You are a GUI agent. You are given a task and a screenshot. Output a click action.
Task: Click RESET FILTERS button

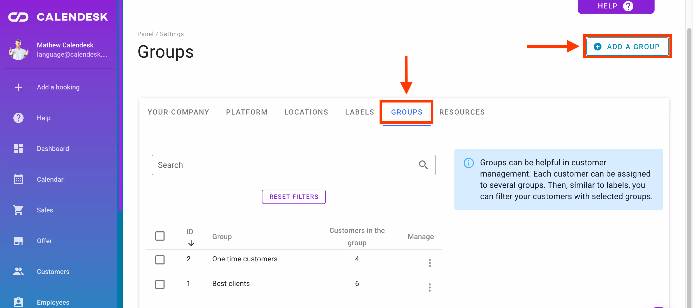pos(294,197)
